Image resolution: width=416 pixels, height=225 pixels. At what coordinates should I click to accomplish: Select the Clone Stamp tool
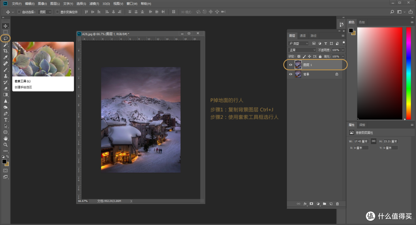pyautogui.click(x=5, y=76)
